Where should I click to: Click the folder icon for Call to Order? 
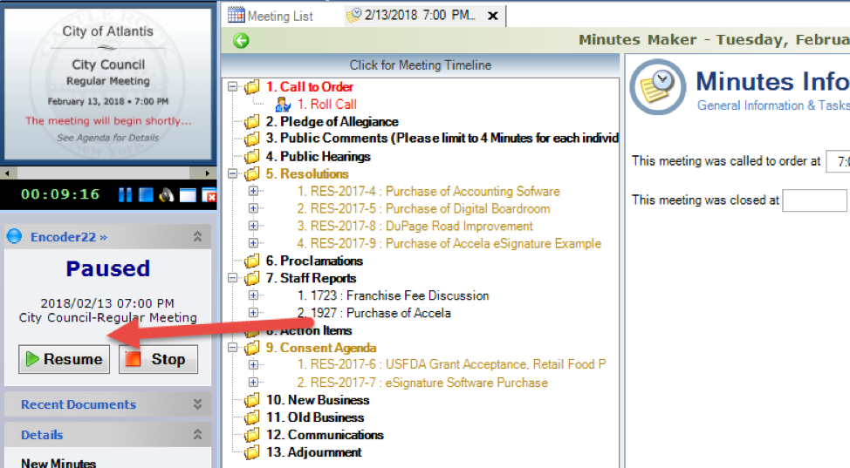click(251, 86)
